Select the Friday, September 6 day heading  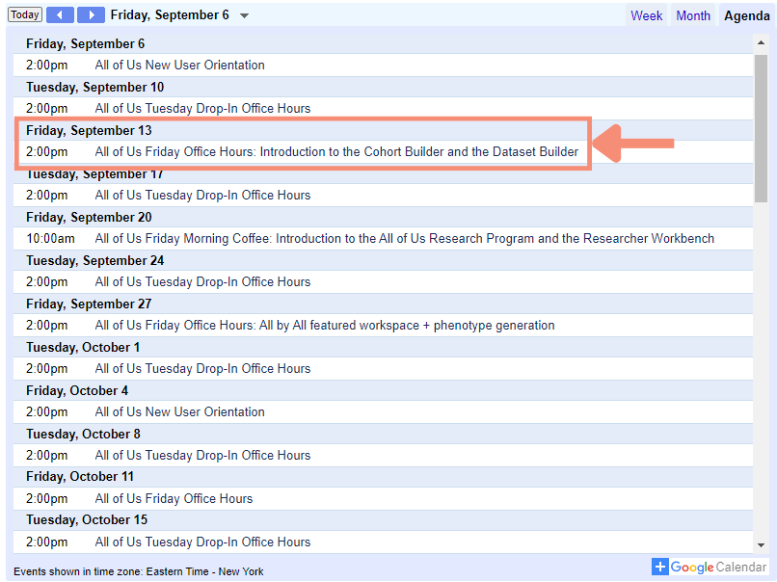(85, 43)
